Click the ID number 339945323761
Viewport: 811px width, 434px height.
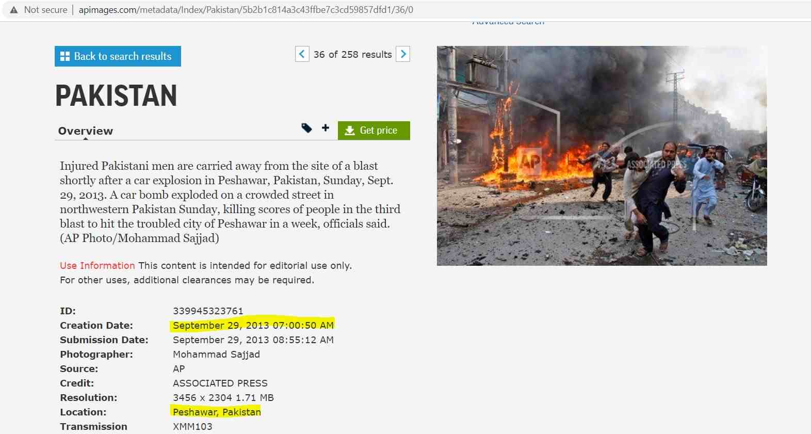coord(208,311)
